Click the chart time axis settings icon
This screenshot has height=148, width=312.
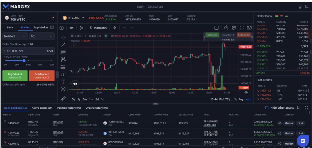pos(246,93)
